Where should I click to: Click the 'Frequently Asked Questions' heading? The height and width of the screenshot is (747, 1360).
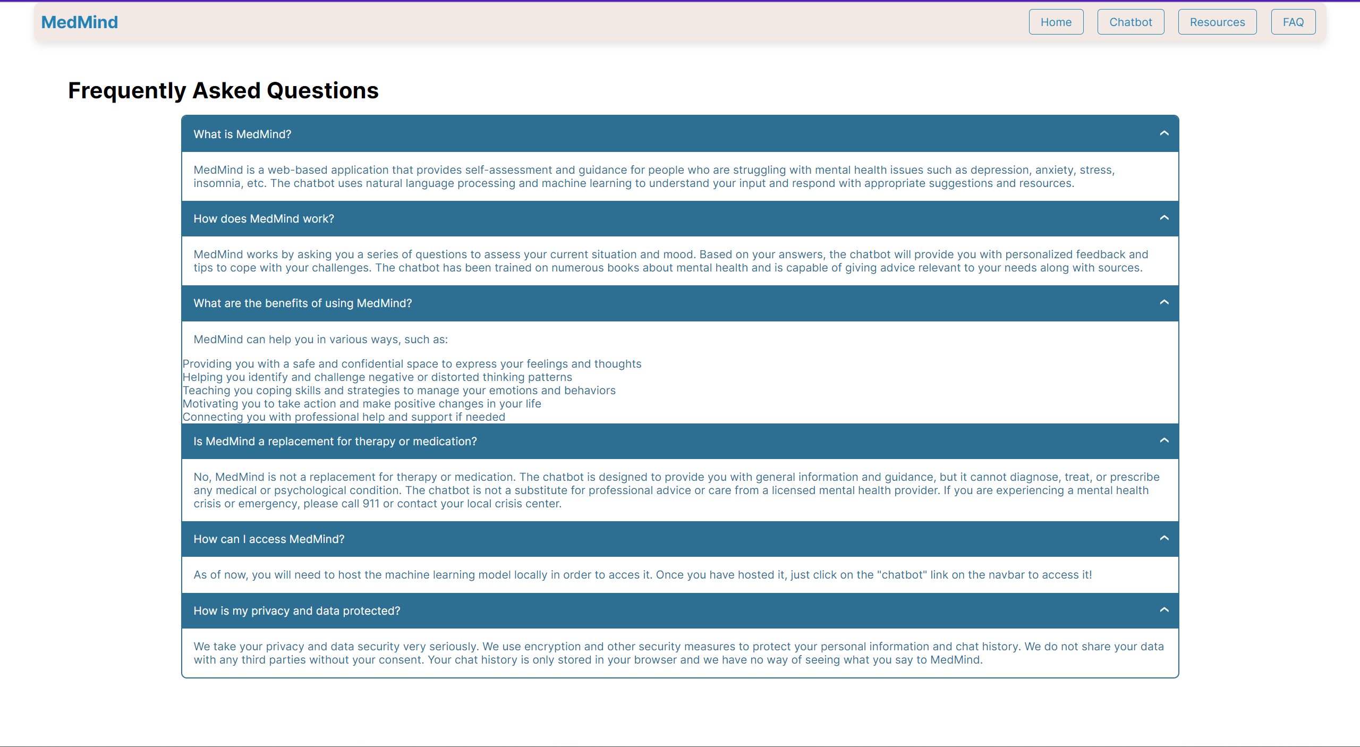pyautogui.click(x=223, y=90)
